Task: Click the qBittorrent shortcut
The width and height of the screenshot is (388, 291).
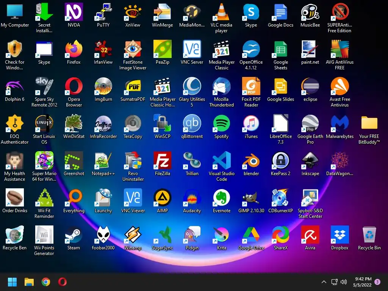Action: 192,123
